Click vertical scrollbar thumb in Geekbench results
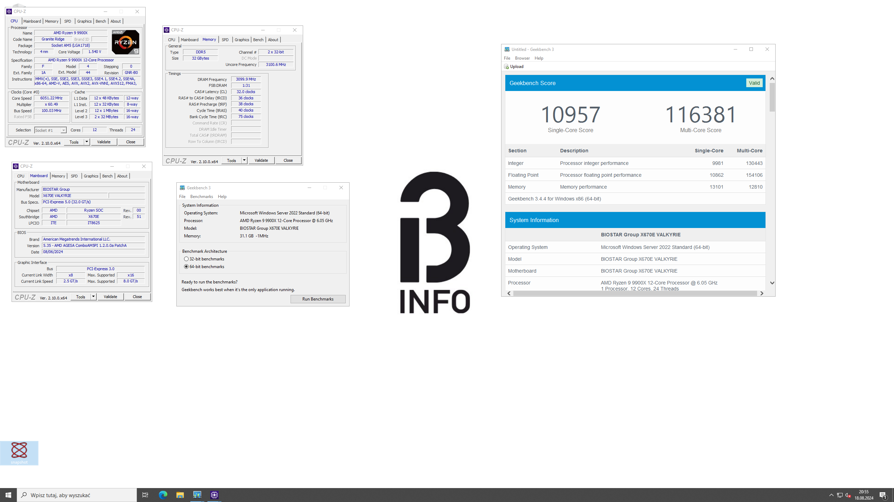 (772, 97)
